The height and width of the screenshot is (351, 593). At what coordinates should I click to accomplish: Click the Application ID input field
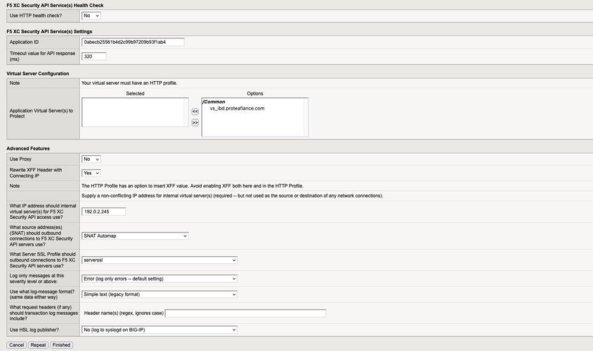point(133,42)
